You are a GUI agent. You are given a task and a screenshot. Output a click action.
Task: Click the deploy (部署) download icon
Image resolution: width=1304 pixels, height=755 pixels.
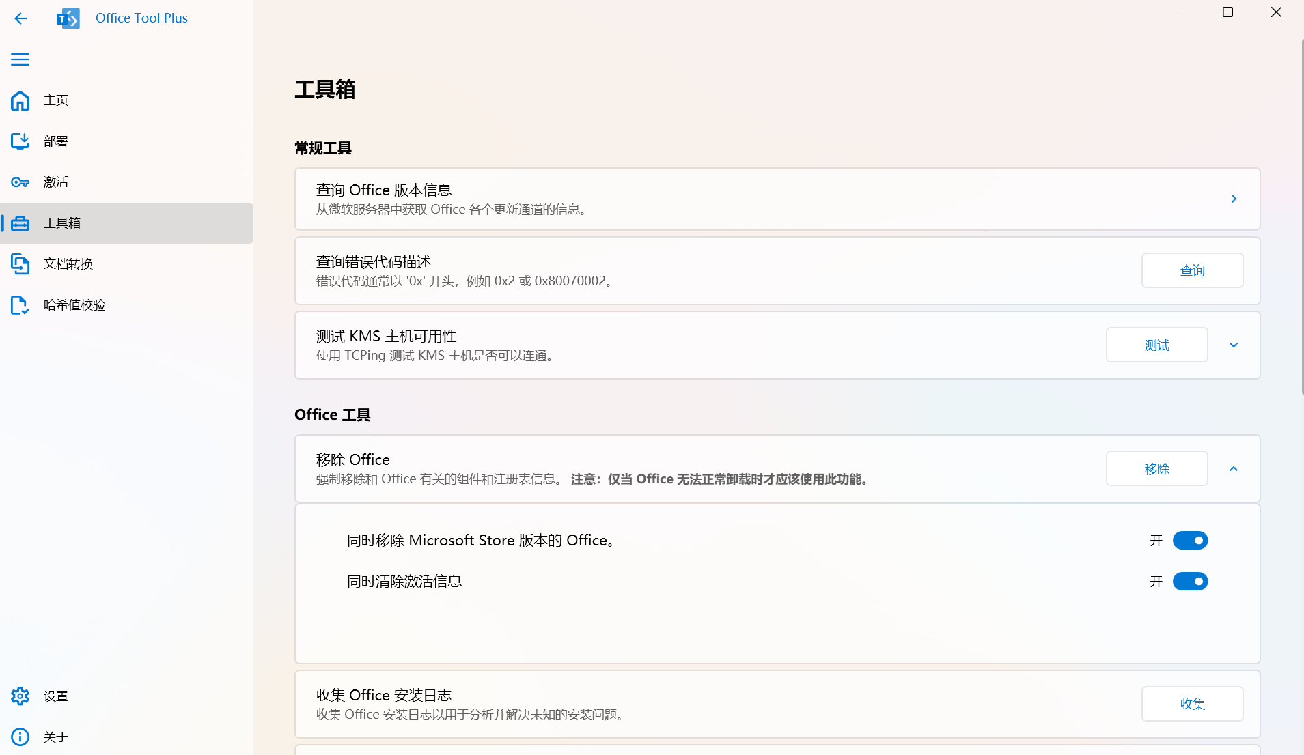[20, 141]
